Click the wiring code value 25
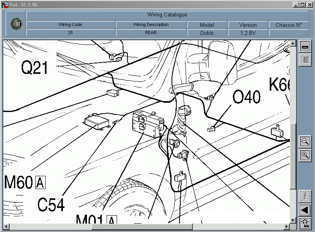Screen dimensions: 315x232 (x=70, y=33)
